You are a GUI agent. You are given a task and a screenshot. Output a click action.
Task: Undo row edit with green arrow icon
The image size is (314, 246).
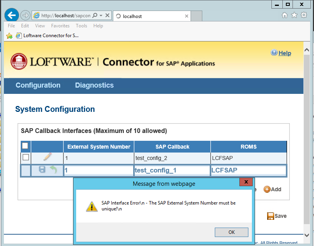tap(54, 170)
